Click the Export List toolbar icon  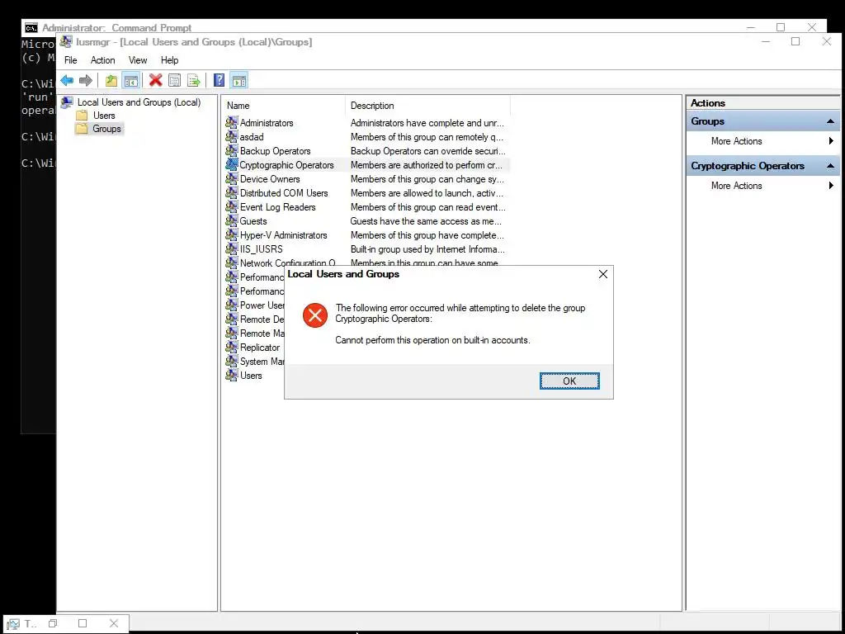point(193,81)
